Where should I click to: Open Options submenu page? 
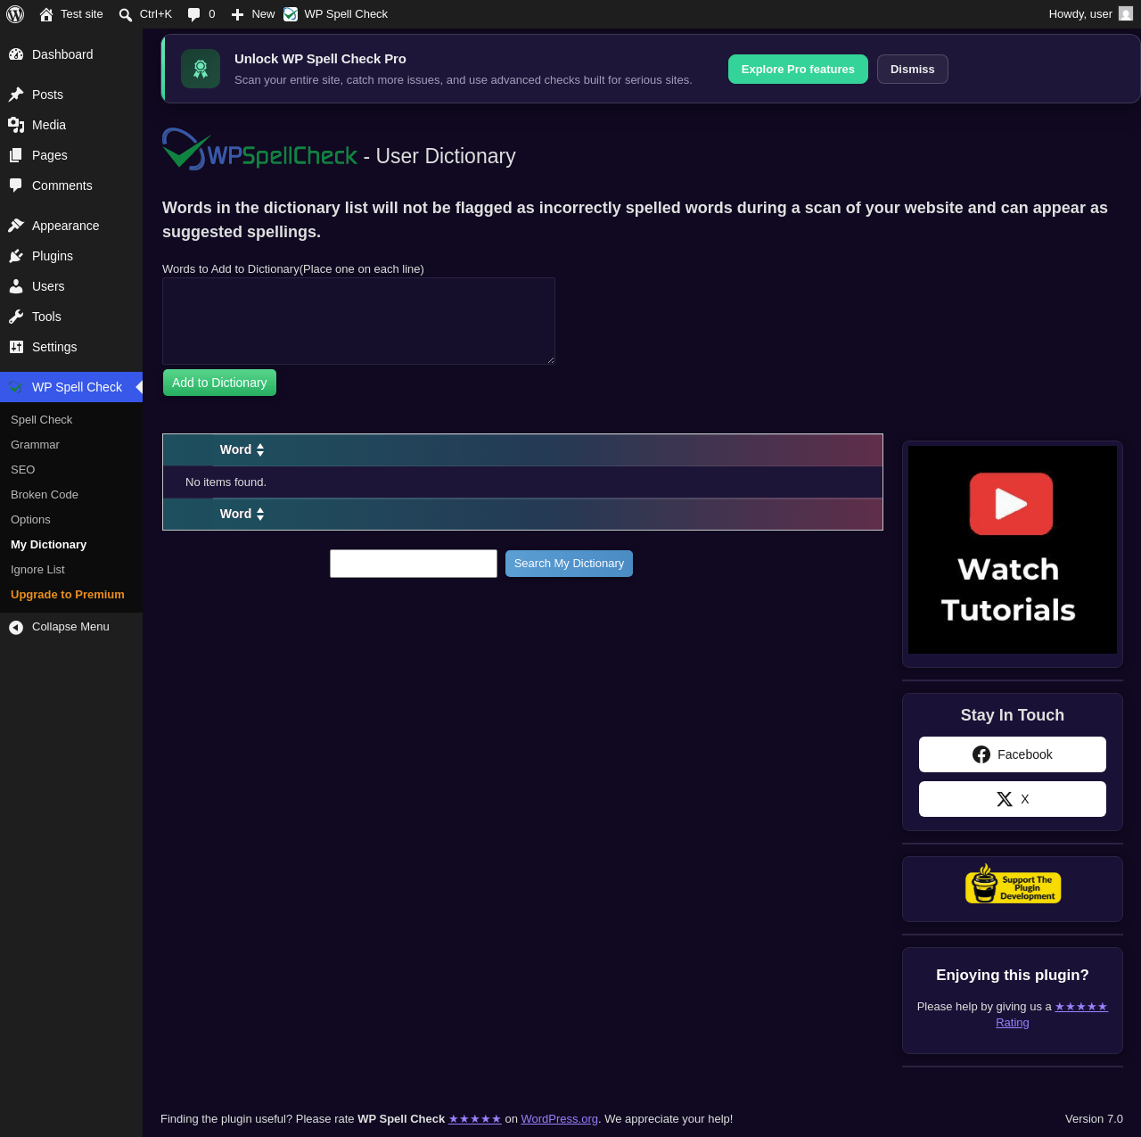tap(31, 520)
